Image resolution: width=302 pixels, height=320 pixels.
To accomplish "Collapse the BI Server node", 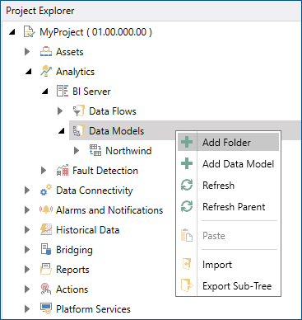I will coord(45,92).
